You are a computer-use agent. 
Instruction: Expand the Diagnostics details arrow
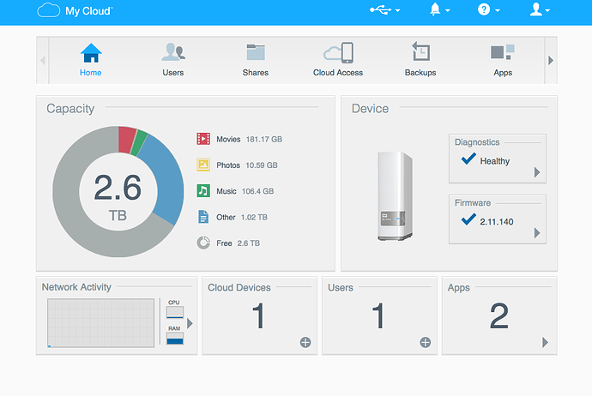(x=537, y=172)
